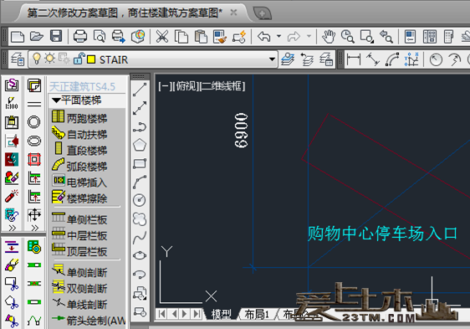Viewport: 470px width, 329px height.
Task: Select 直段楼梯 menu entry
Action: [79, 150]
